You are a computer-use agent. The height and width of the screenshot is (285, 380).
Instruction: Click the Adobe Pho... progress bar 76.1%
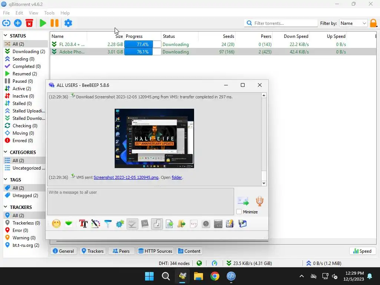point(142,52)
